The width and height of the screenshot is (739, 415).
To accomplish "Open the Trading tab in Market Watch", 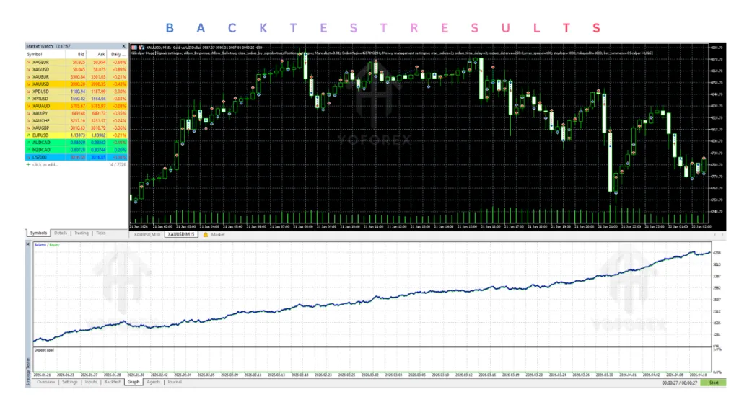I will (x=81, y=233).
